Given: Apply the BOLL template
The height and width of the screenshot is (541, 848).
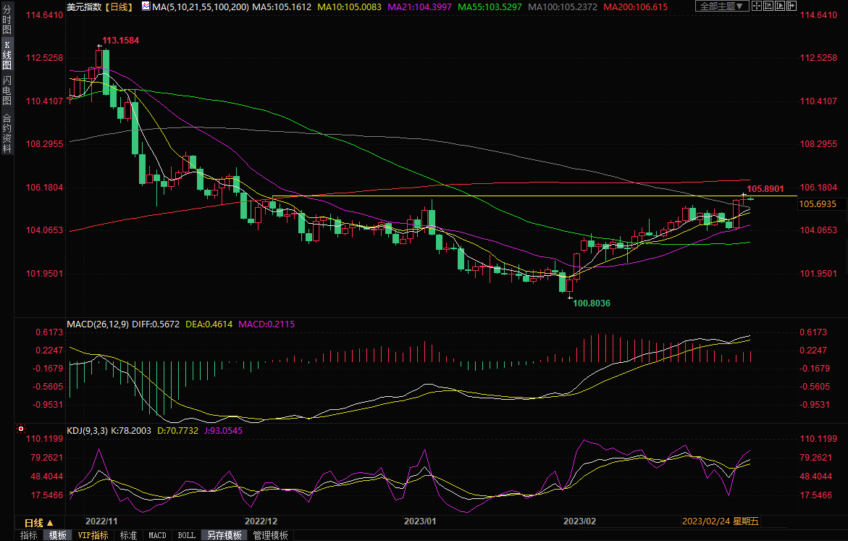Looking at the screenshot, I should (186, 535).
